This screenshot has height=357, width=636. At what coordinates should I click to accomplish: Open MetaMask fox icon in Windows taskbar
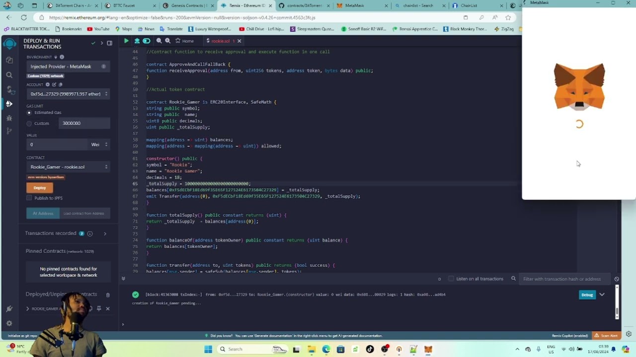coord(428,349)
